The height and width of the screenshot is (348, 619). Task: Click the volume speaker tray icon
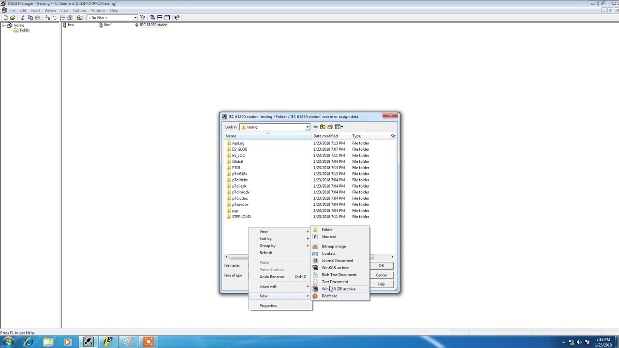(x=579, y=343)
